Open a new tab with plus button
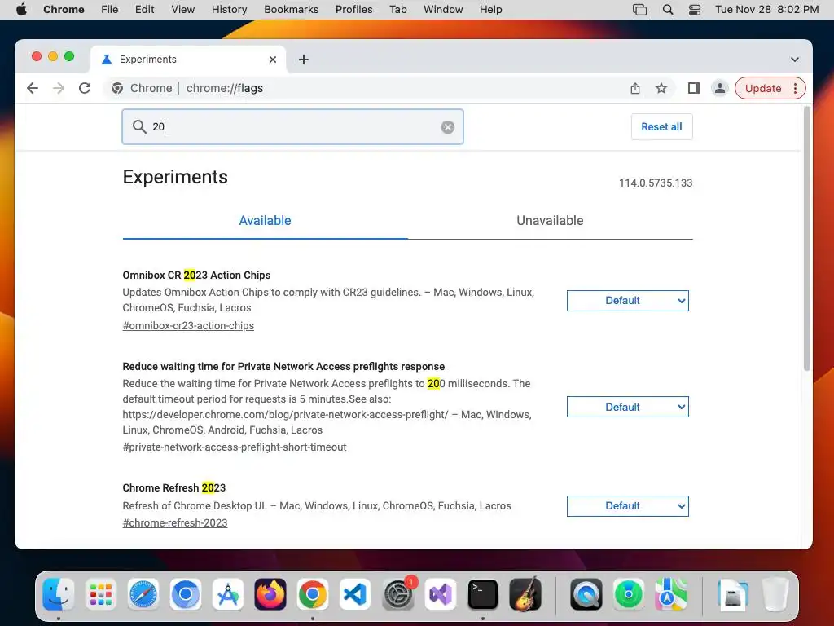834x626 pixels. click(304, 60)
